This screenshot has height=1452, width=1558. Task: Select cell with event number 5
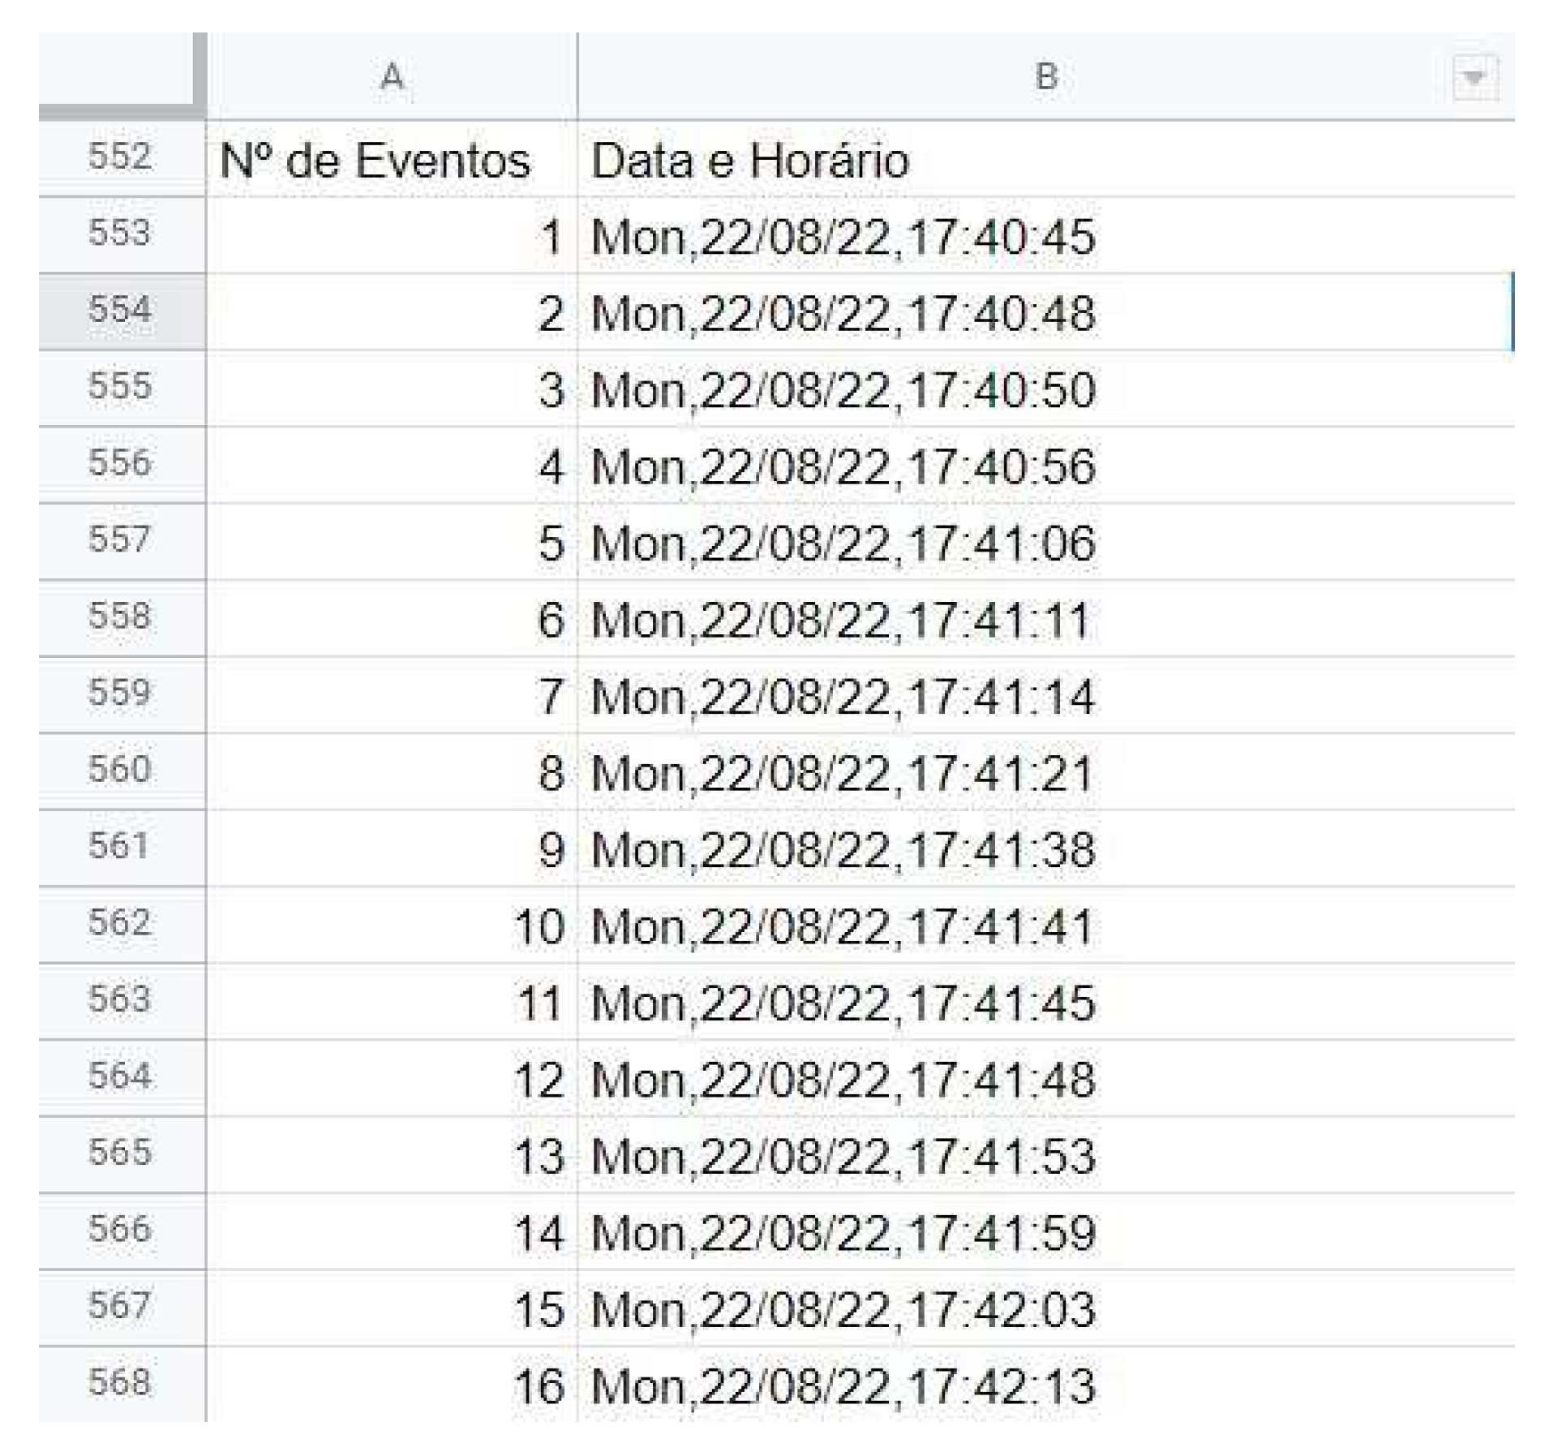[392, 543]
